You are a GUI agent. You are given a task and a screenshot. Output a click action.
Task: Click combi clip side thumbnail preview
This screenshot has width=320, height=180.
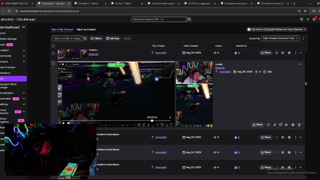(x=194, y=94)
